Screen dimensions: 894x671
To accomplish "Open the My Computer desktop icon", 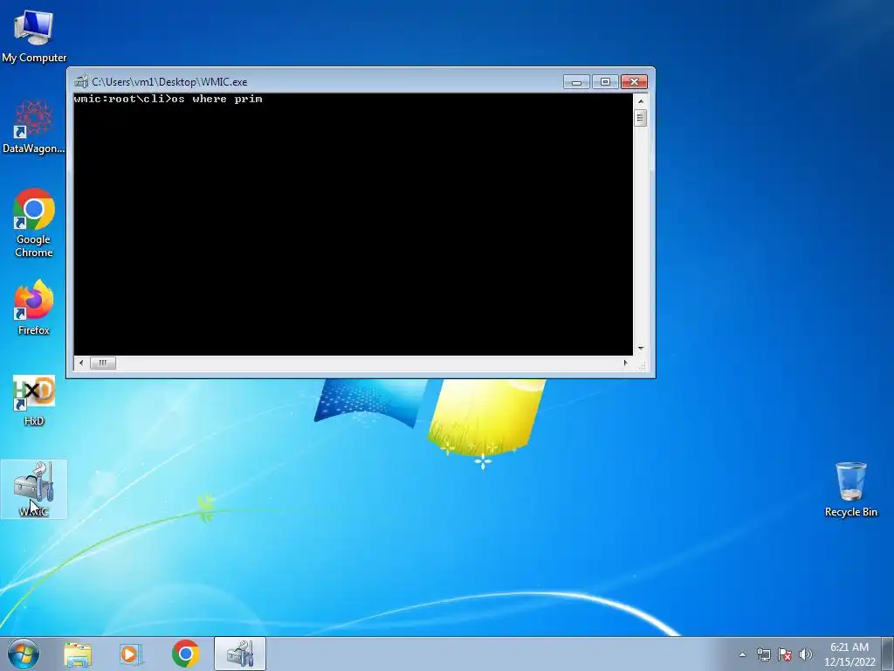I will tap(34, 37).
